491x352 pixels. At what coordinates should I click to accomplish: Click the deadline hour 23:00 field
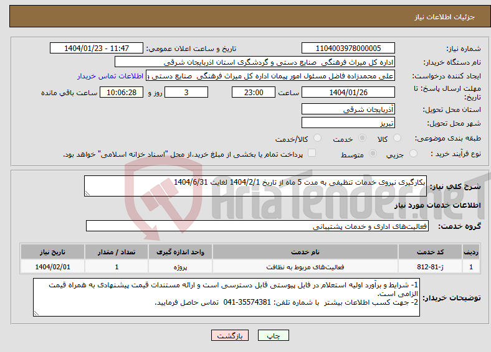point(254,92)
